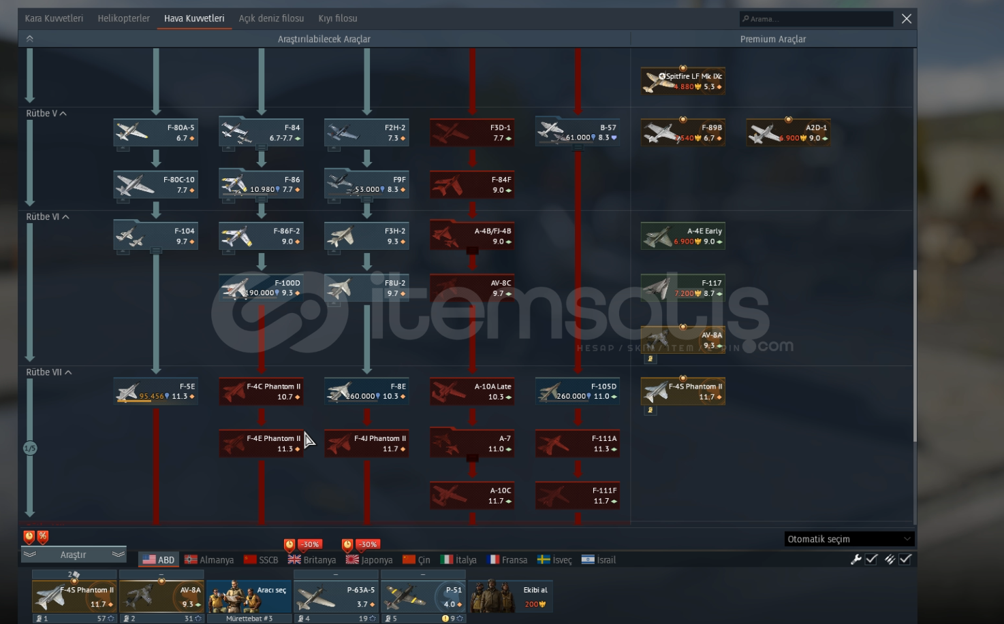This screenshot has height=624, width=1004.
Task: Select the A-4B/FJ-4B locked card
Action: click(x=472, y=236)
